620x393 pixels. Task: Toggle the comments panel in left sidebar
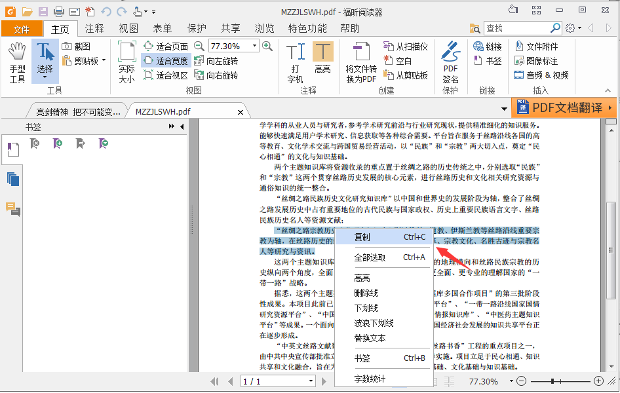(x=12, y=209)
